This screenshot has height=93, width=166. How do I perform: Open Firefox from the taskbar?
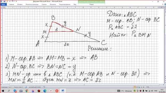tap(33, 91)
